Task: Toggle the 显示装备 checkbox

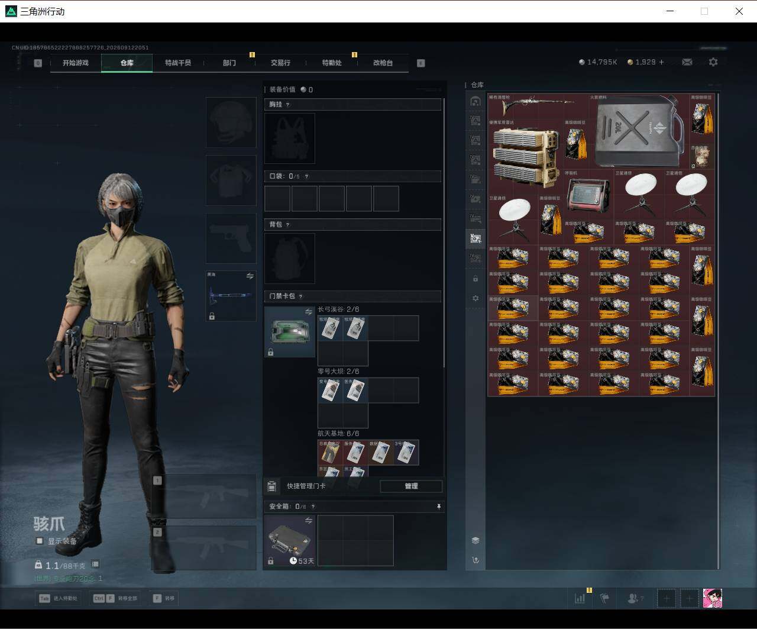Action: (x=40, y=541)
